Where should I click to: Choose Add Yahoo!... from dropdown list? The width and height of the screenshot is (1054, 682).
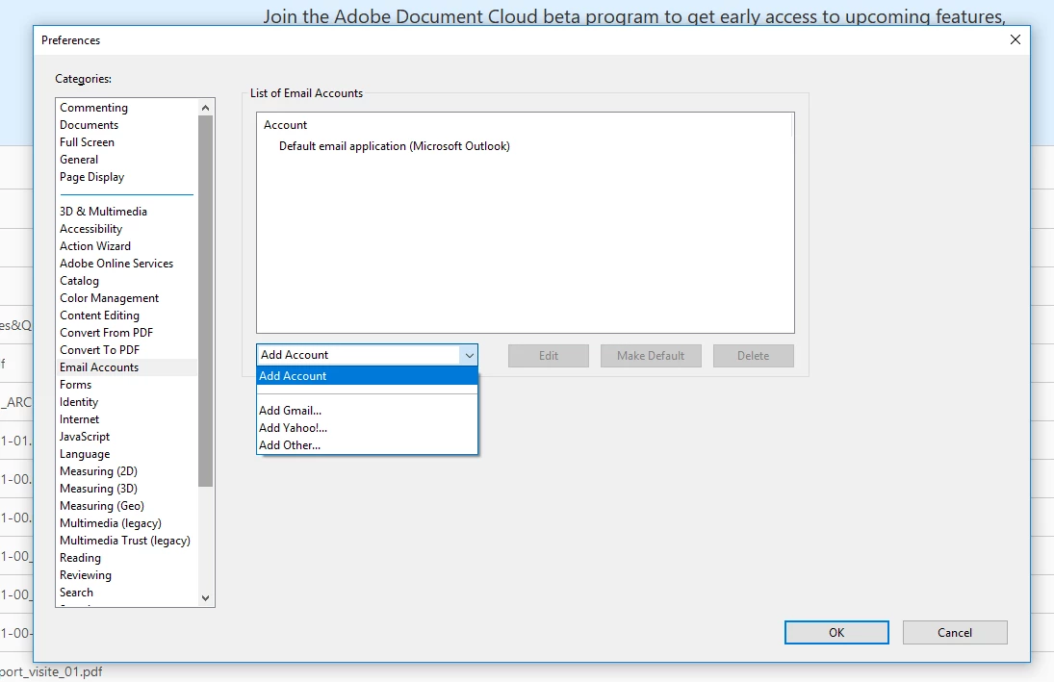(x=367, y=428)
